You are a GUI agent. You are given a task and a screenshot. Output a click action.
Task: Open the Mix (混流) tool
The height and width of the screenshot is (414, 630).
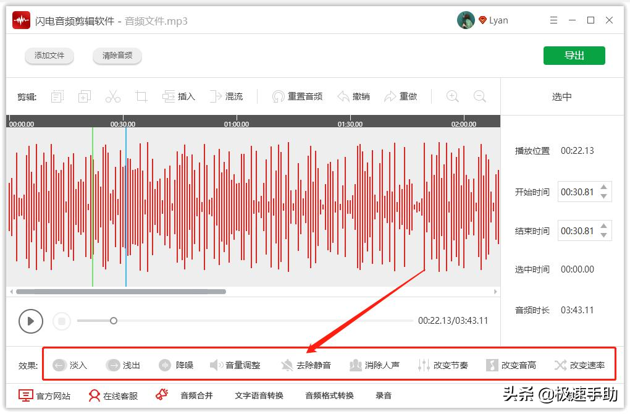click(x=227, y=96)
